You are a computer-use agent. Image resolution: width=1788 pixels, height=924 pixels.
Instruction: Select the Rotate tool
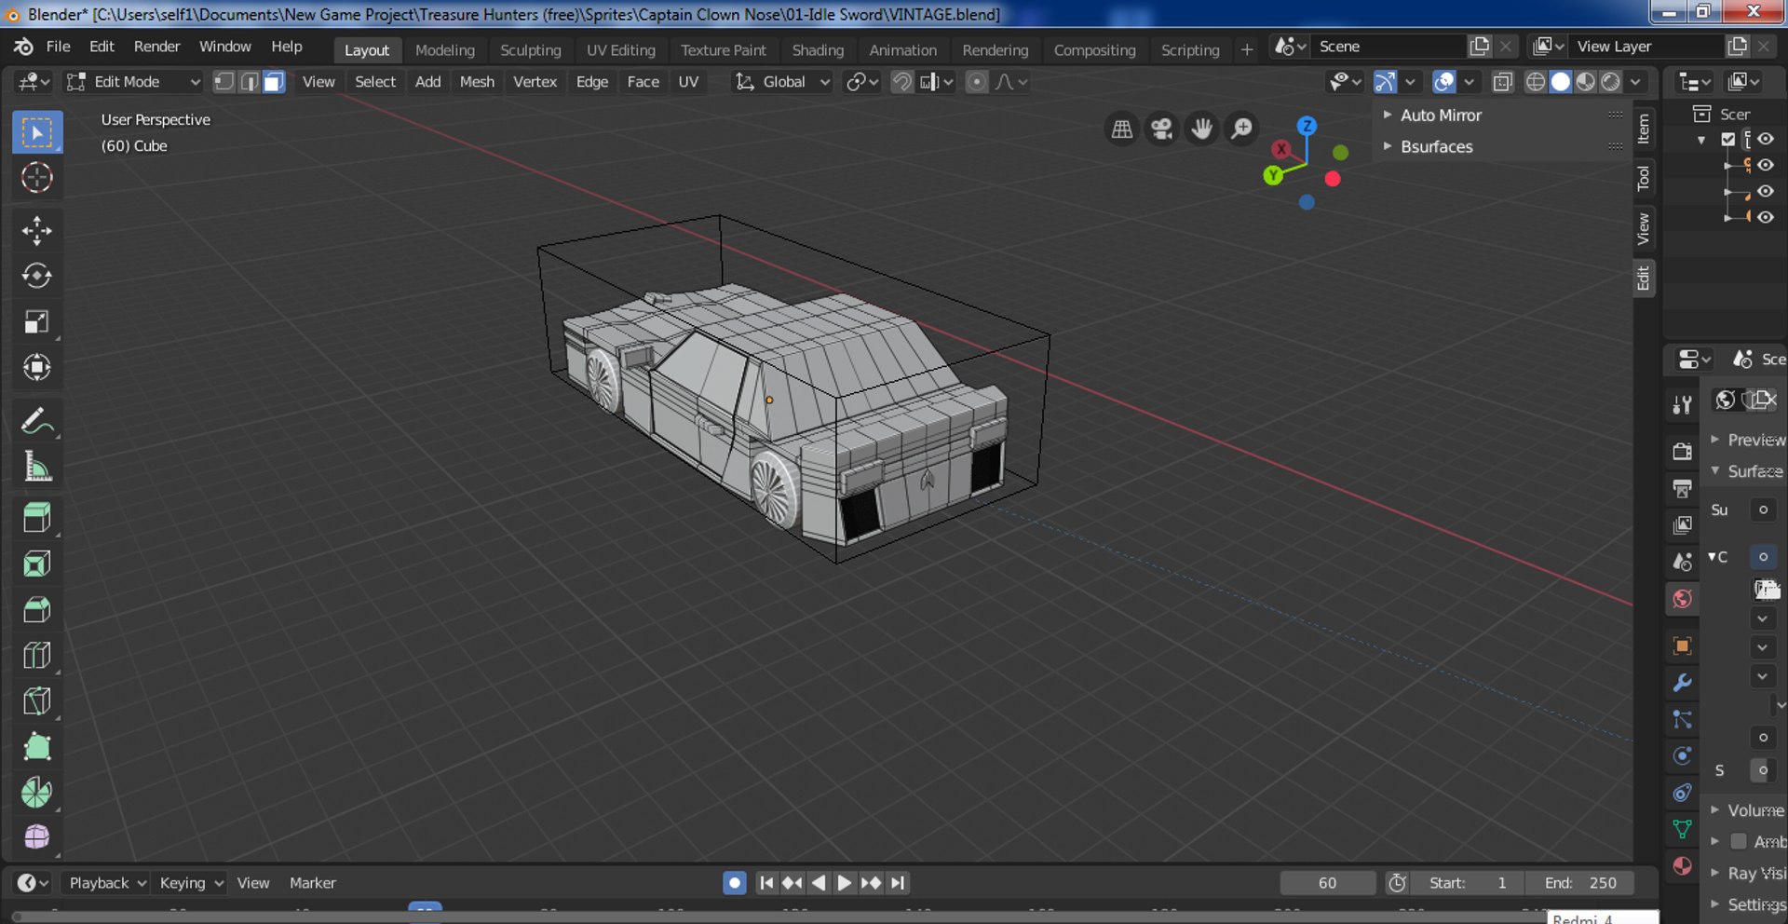(37, 276)
